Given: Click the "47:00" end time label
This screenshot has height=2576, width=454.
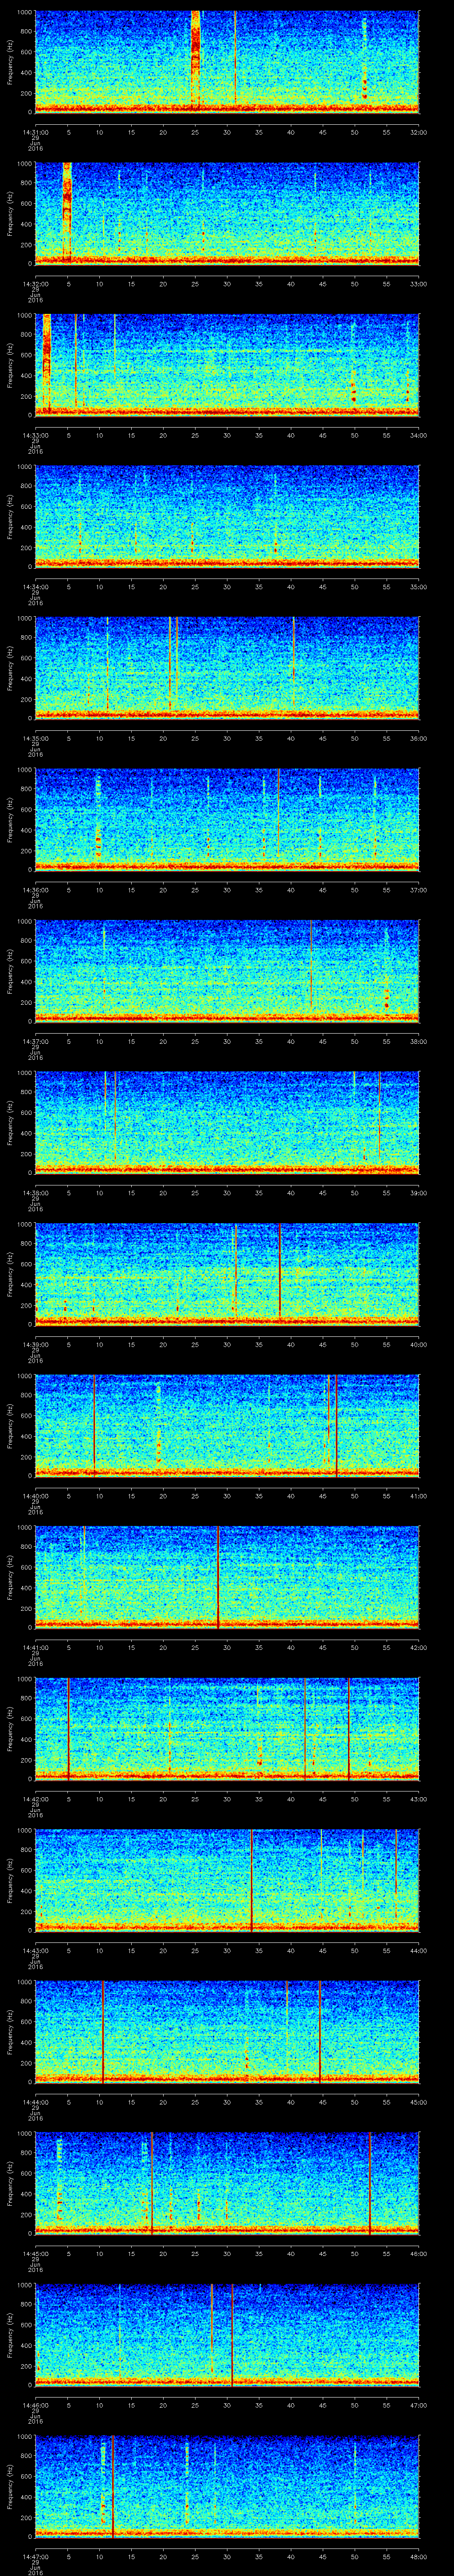Looking at the screenshot, I should (418, 2406).
